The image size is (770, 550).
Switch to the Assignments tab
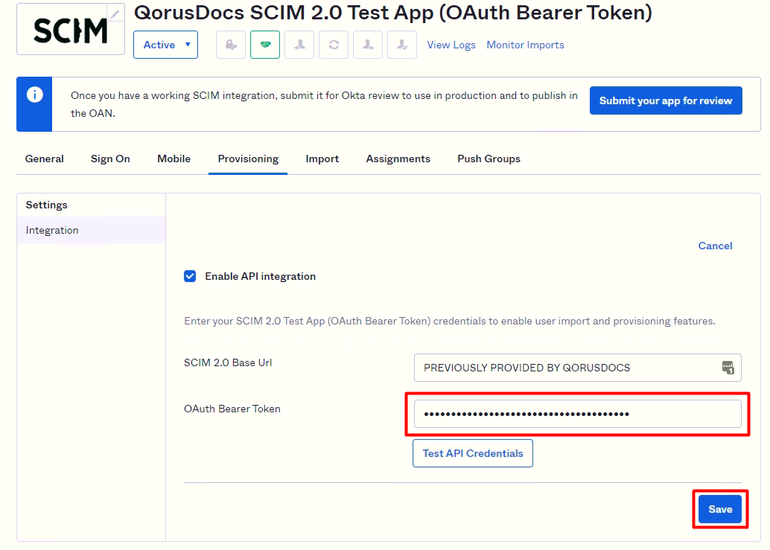click(398, 159)
